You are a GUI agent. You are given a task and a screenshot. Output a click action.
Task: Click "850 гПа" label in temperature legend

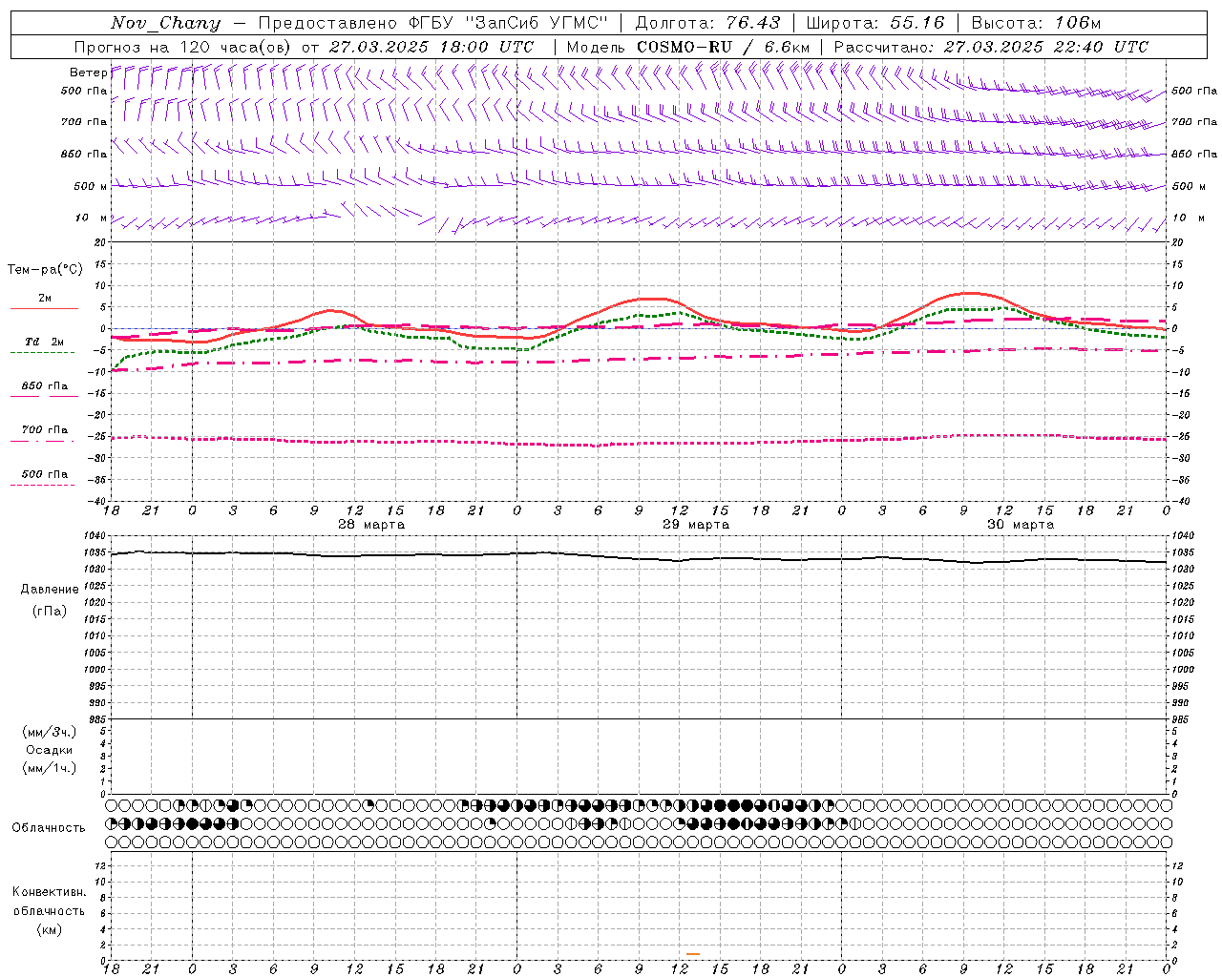point(45,386)
